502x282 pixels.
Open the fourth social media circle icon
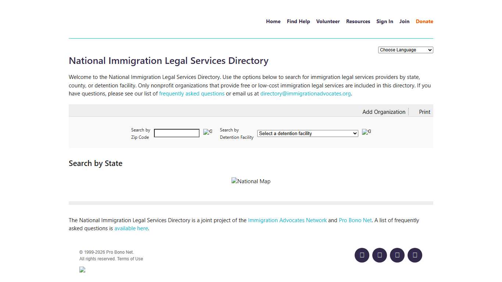pyautogui.click(x=415, y=255)
